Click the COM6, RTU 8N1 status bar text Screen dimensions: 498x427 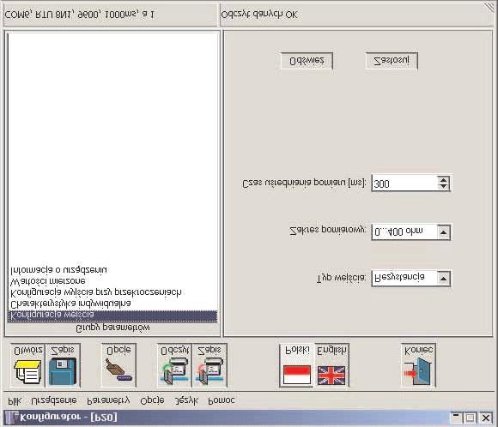[x=79, y=15]
